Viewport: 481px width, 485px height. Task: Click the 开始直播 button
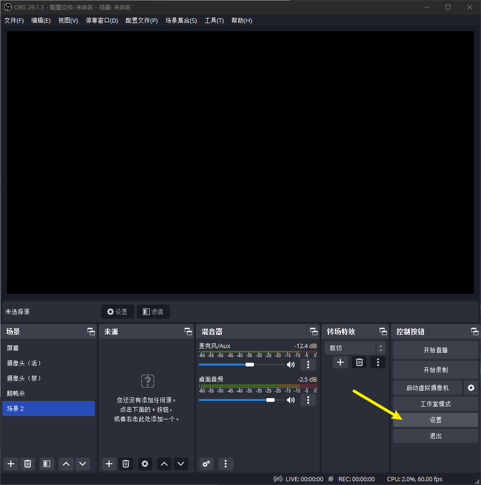[x=436, y=350]
